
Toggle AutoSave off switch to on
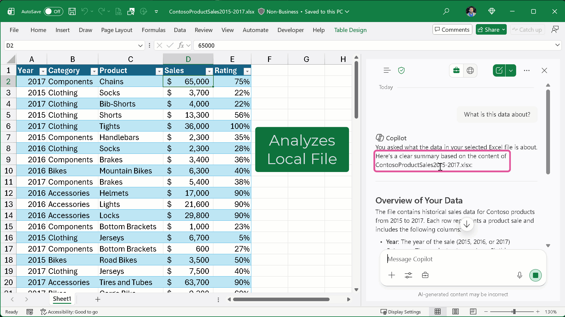(53, 11)
